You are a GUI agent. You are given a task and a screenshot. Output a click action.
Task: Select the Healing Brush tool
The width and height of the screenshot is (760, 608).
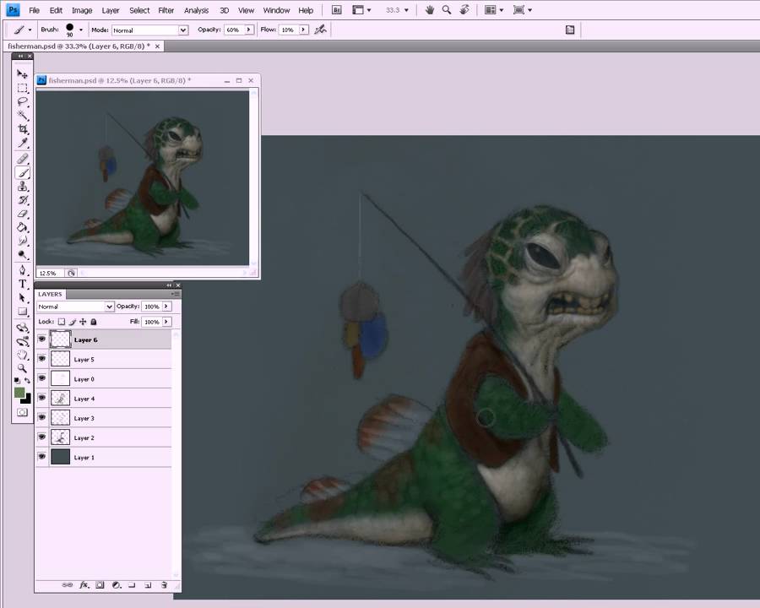point(22,159)
